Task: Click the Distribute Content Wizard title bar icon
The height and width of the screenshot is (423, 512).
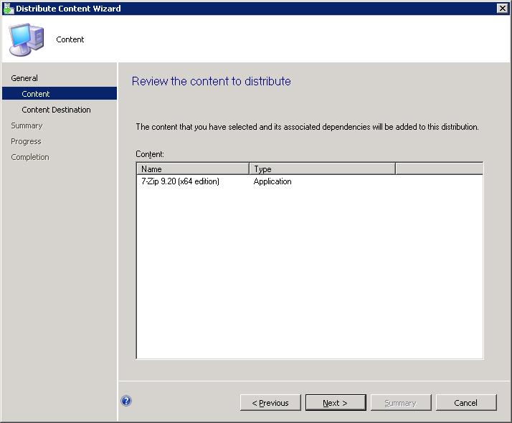Action: pos(8,8)
